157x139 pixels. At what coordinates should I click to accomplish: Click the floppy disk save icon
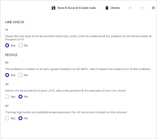pos(53,8)
